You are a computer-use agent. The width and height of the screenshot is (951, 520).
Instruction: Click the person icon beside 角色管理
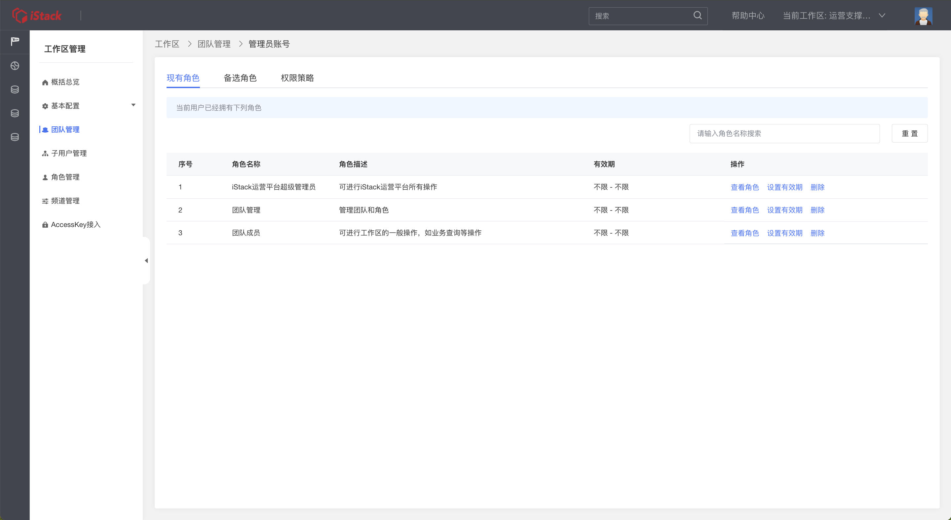pos(45,177)
